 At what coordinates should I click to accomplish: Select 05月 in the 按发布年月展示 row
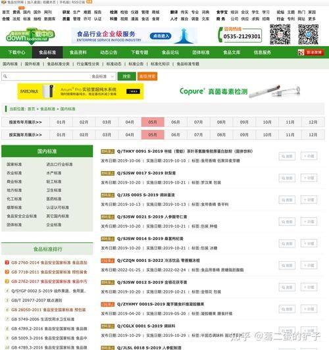(153, 122)
